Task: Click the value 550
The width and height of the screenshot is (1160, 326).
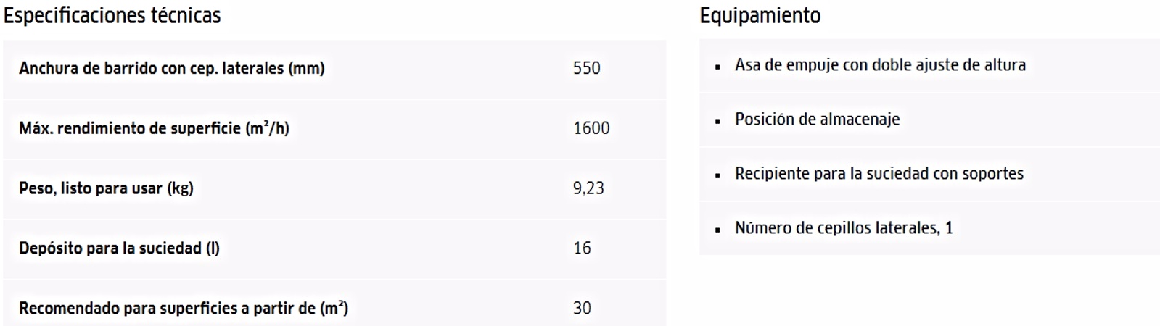Action: [587, 68]
